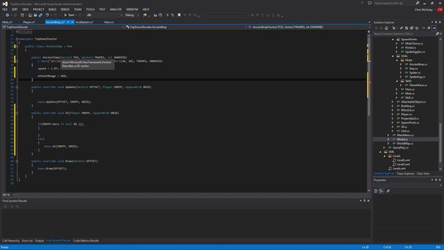
Task: Click the Undo arrow in toolbar
Action: (x=47, y=15)
